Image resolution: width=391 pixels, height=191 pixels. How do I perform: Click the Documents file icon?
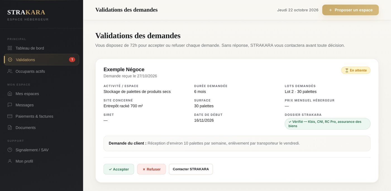click(x=10, y=128)
